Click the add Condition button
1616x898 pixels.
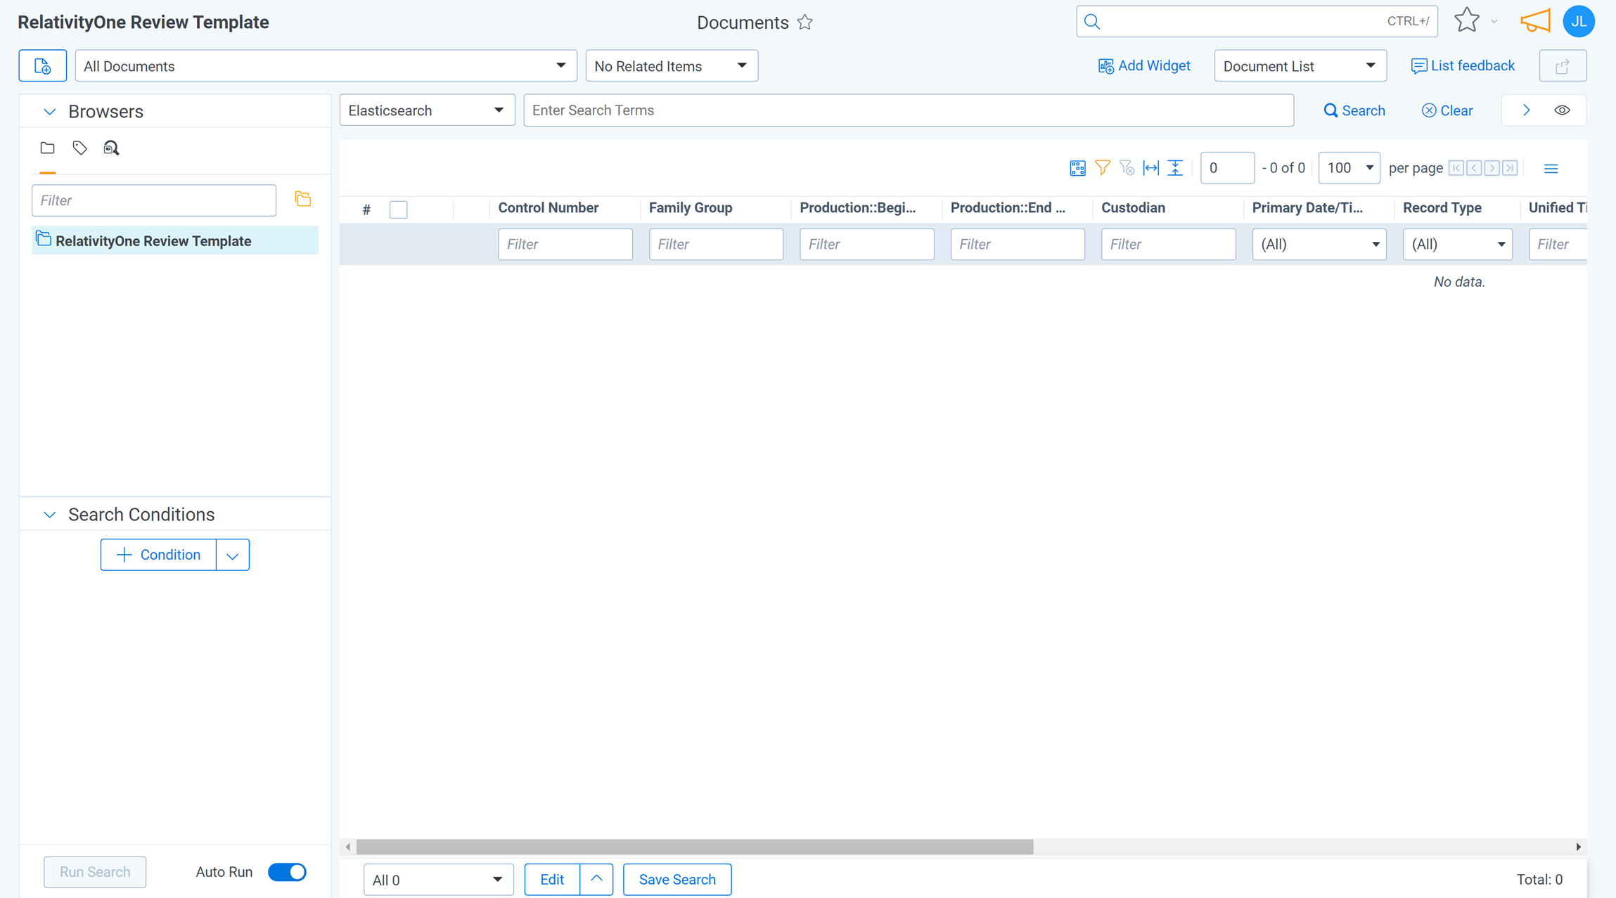(x=158, y=555)
